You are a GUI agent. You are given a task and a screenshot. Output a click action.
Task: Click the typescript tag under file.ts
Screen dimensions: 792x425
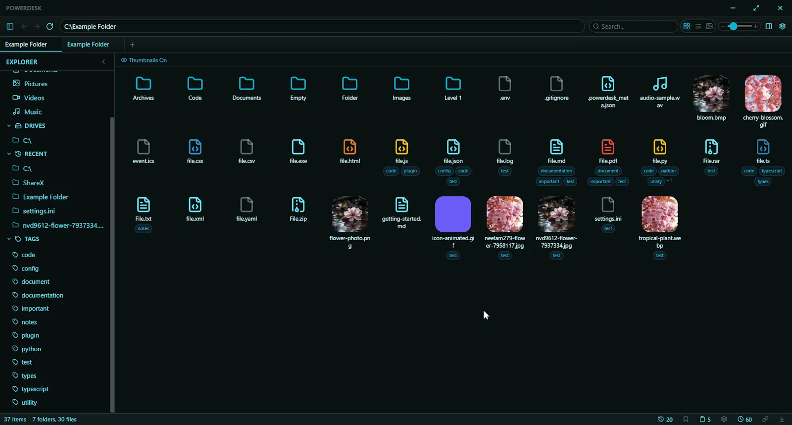(772, 171)
